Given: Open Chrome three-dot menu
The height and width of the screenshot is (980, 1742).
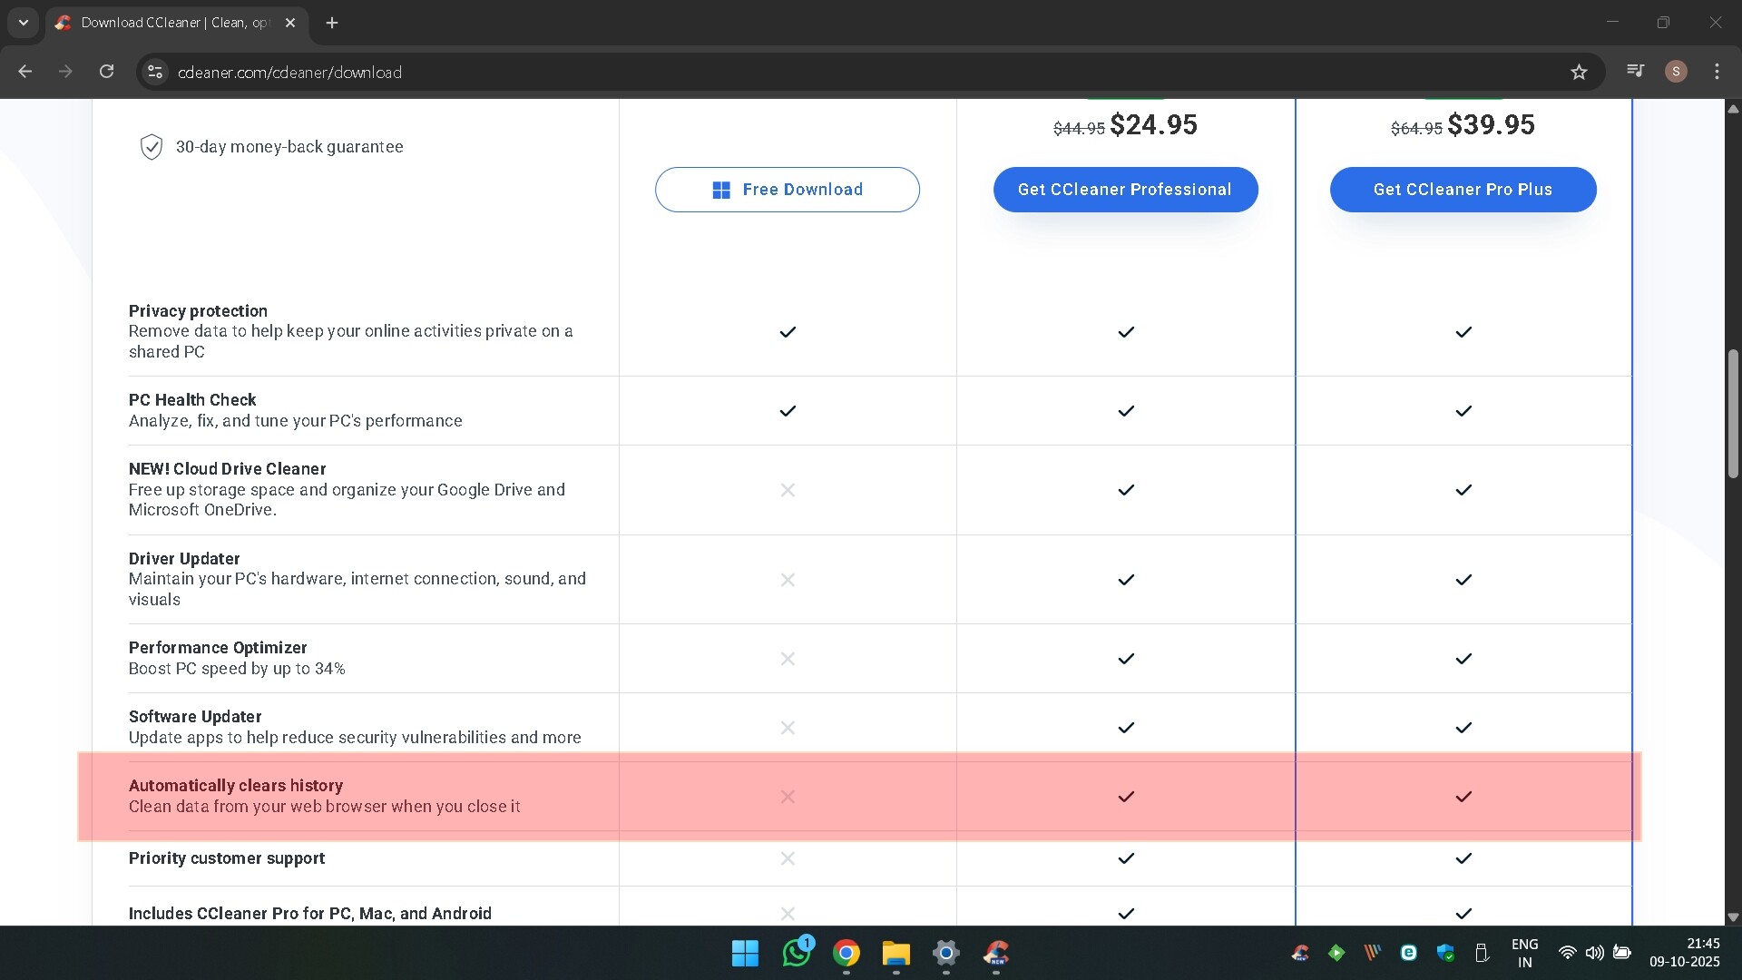Looking at the screenshot, I should tap(1717, 72).
